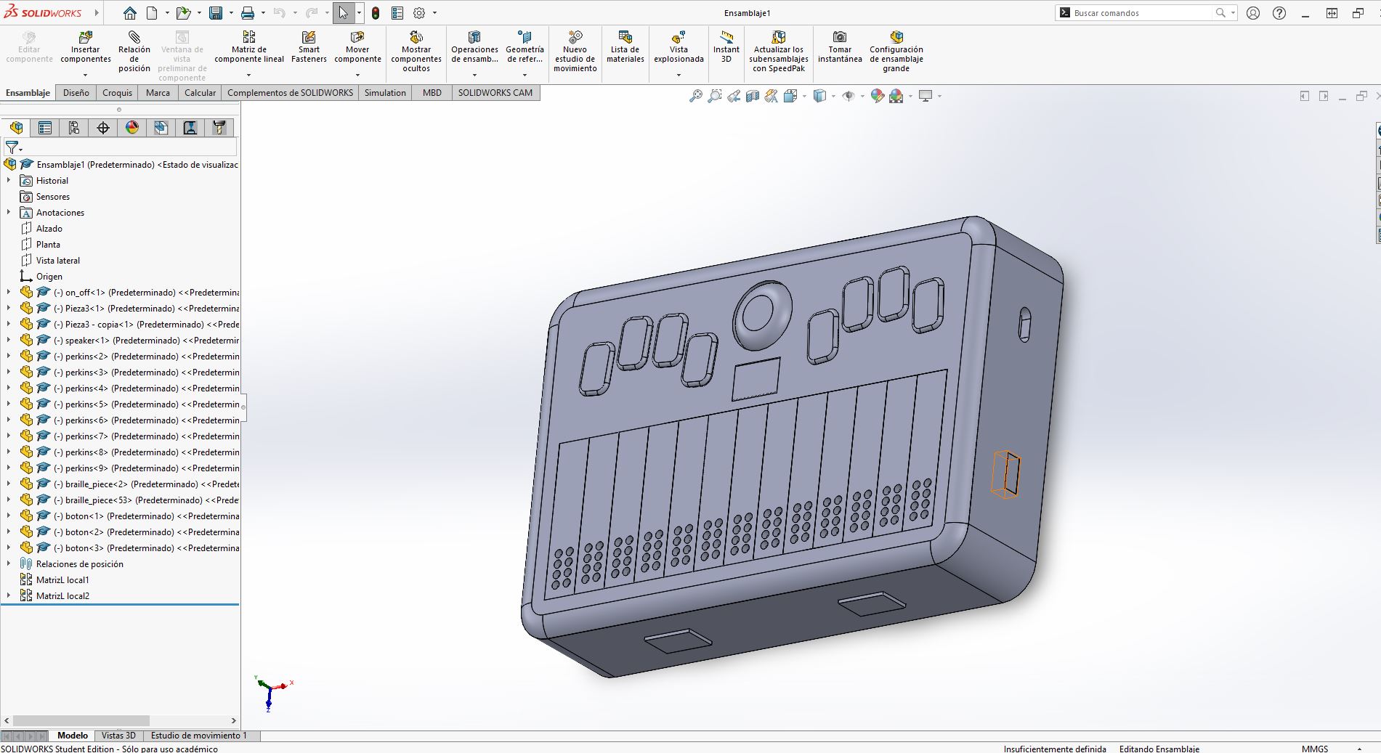Click user account login icon
Image resolution: width=1381 pixels, height=753 pixels.
(1253, 13)
